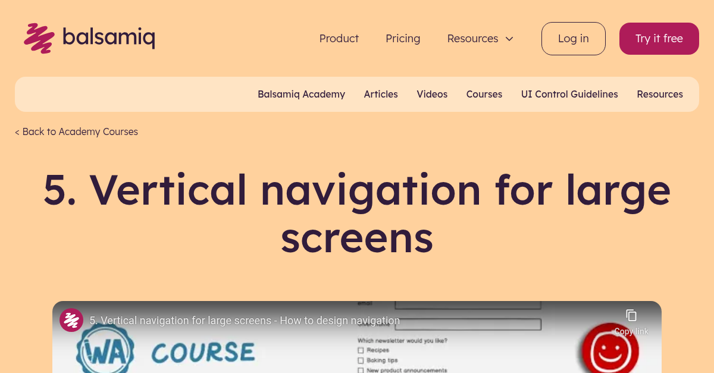Click the Balsamiq swirl logo in the header
The width and height of the screenshot is (714, 373).
pyautogui.click(x=38, y=37)
